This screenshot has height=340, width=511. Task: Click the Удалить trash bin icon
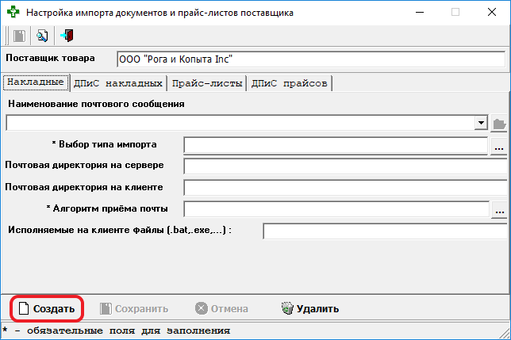tap(287, 308)
